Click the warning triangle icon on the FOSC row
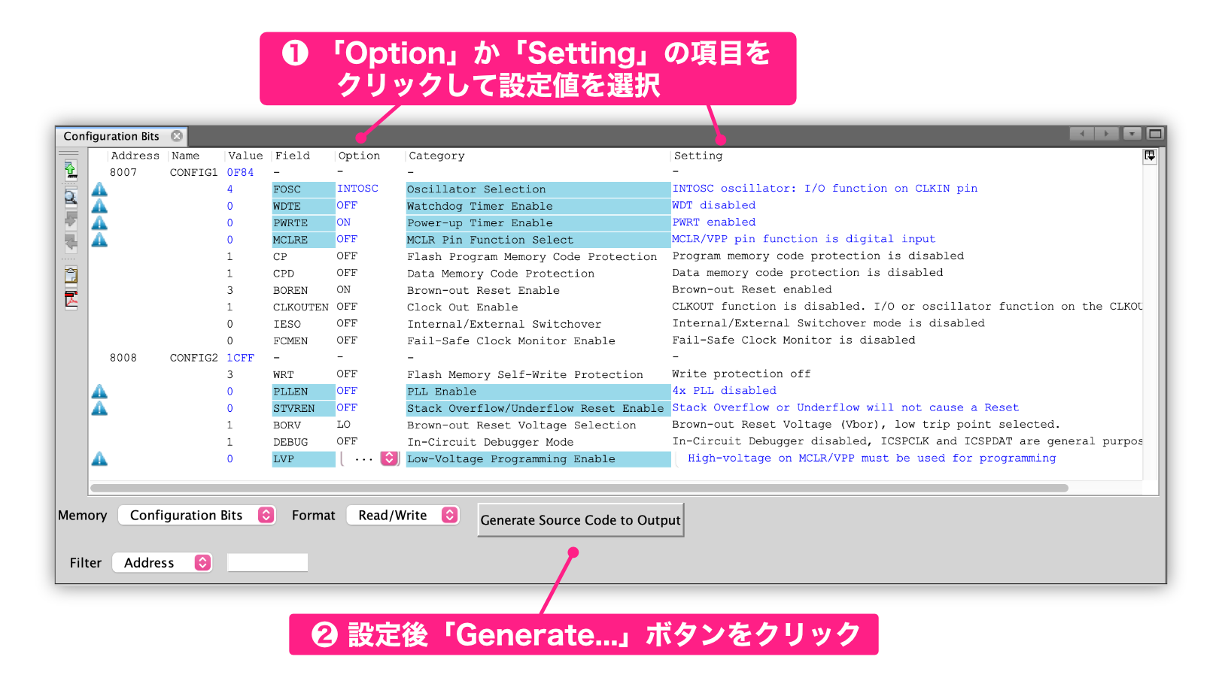Screen dimensions: 1222x687 [x=99, y=189]
